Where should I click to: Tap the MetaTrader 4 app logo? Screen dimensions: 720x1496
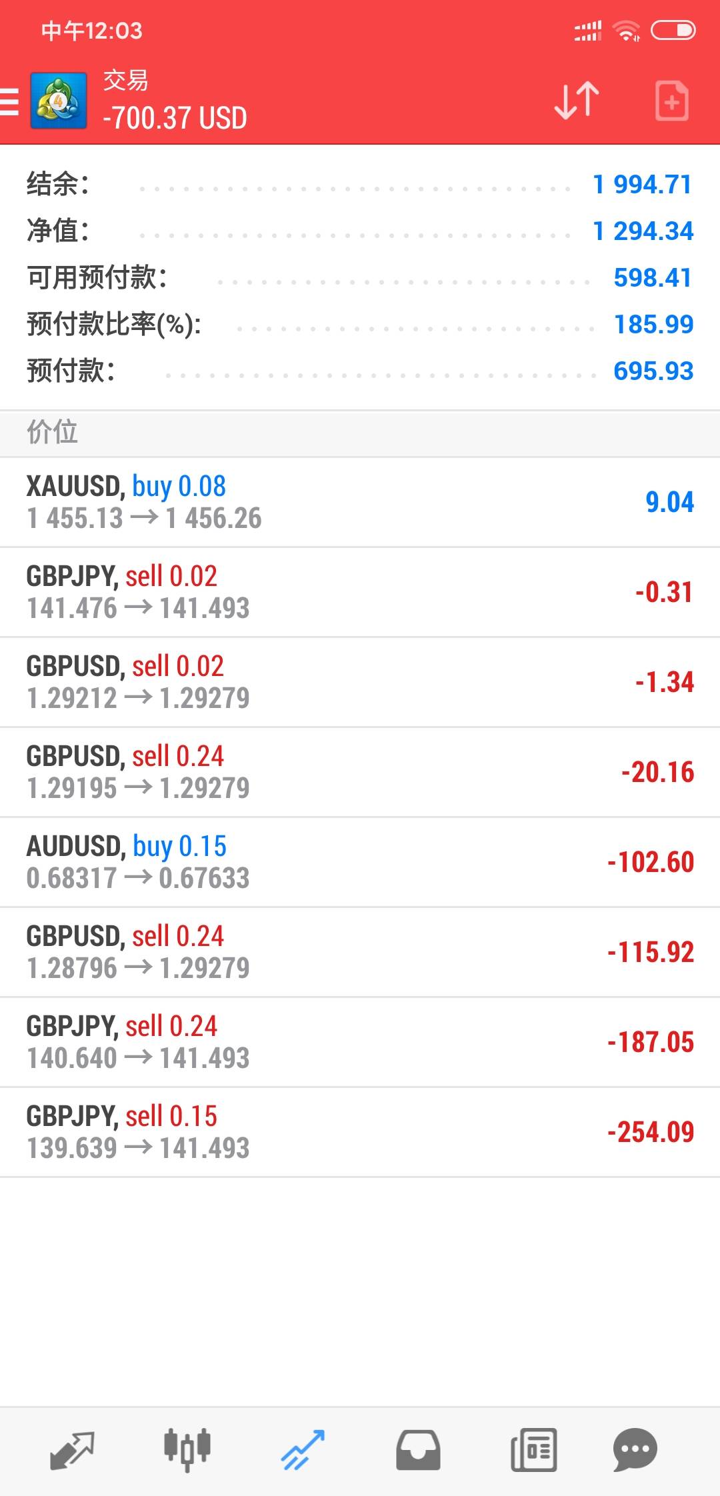[x=59, y=101]
